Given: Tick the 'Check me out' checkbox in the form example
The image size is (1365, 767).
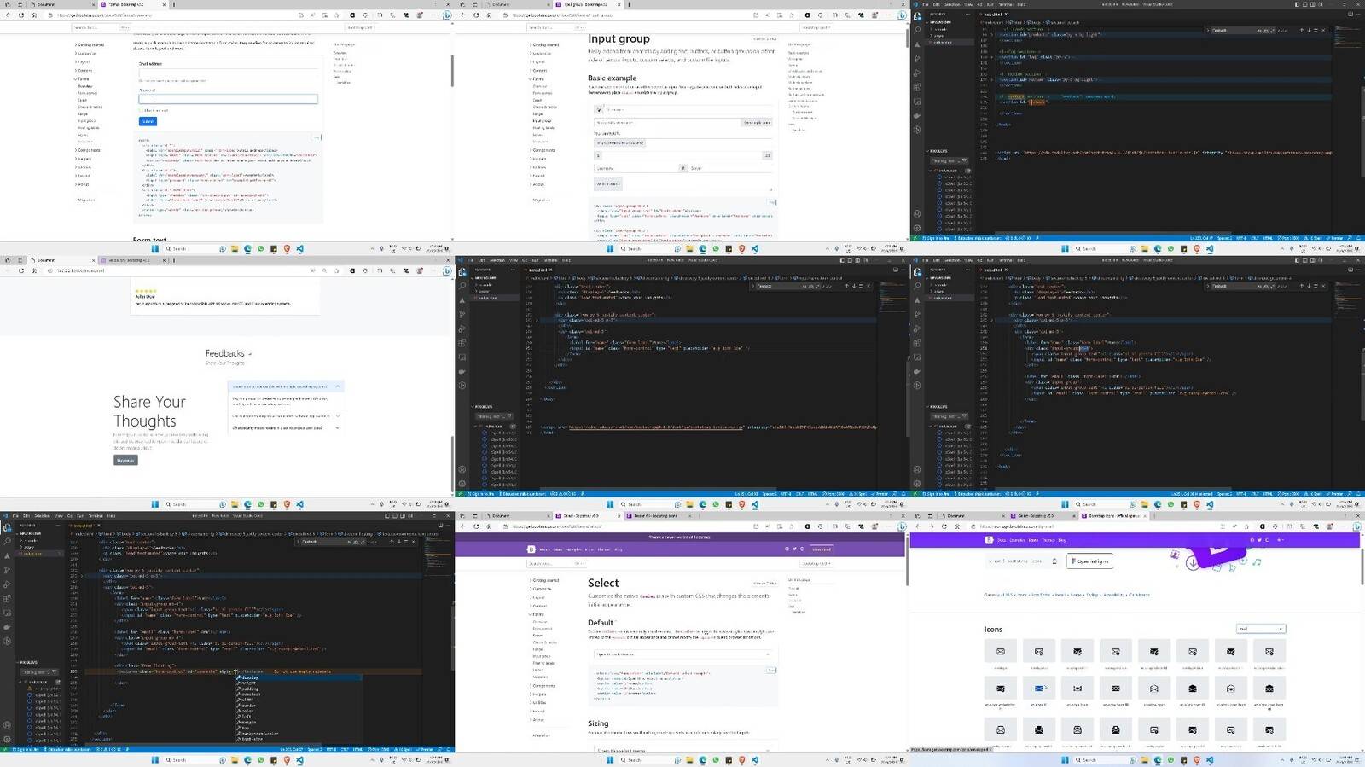Looking at the screenshot, I should (x=141, y=111).
